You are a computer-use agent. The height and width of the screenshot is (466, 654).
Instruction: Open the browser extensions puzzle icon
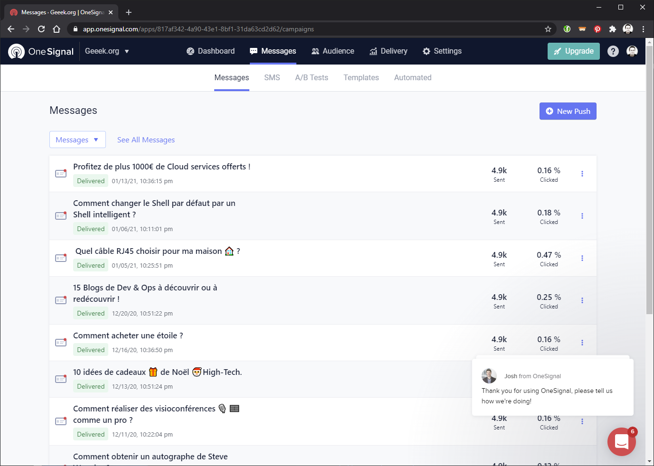click(613, 29)
